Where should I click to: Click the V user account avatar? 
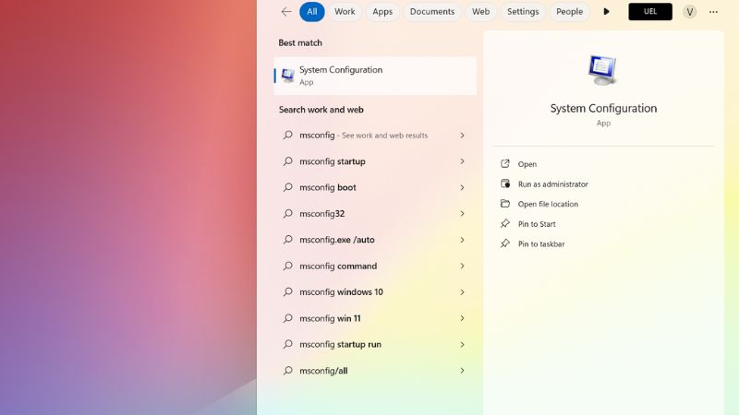(689, 12)
